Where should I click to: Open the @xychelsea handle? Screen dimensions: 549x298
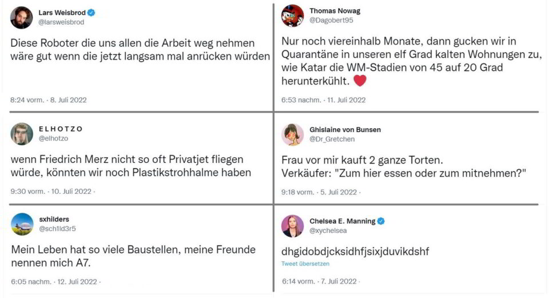point(328,231)
